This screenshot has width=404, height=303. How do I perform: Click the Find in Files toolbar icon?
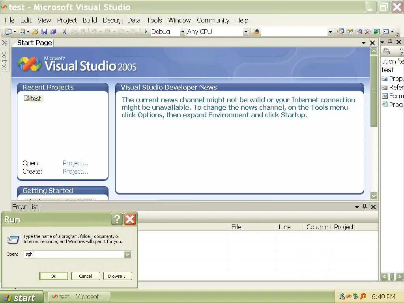coord(256,32)
